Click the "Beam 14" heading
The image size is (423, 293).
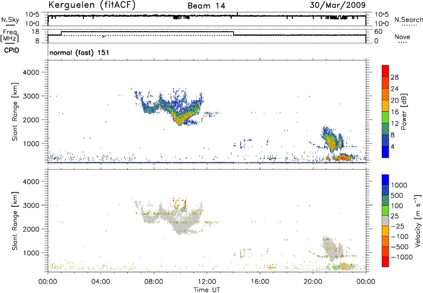(206, 6)
